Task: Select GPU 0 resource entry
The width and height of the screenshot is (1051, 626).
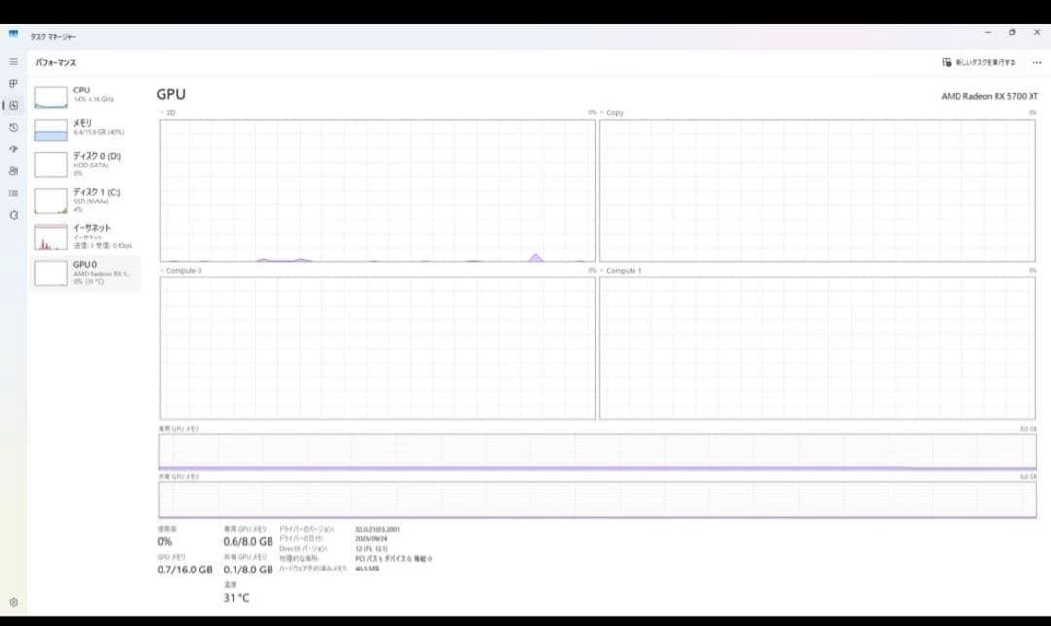Action: pyautogui.click(x=85, y=274)
